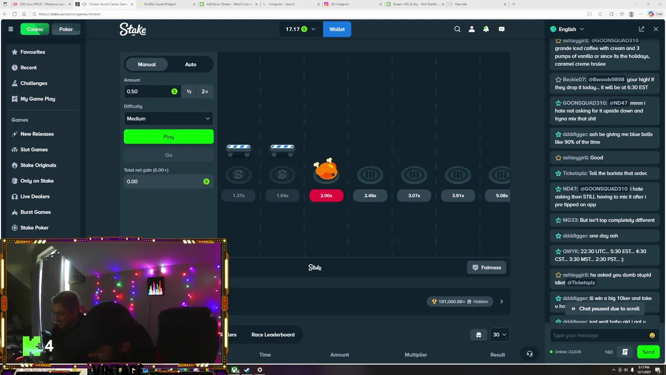This screenshot has height=375, width=666.
Task: Halve the bet with ½ button
Action: (189, 92)
